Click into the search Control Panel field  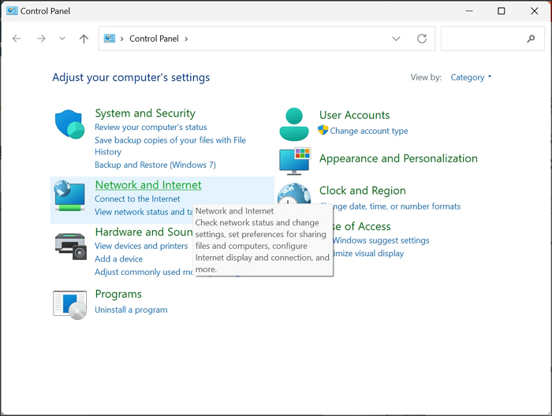click(493, 39)
